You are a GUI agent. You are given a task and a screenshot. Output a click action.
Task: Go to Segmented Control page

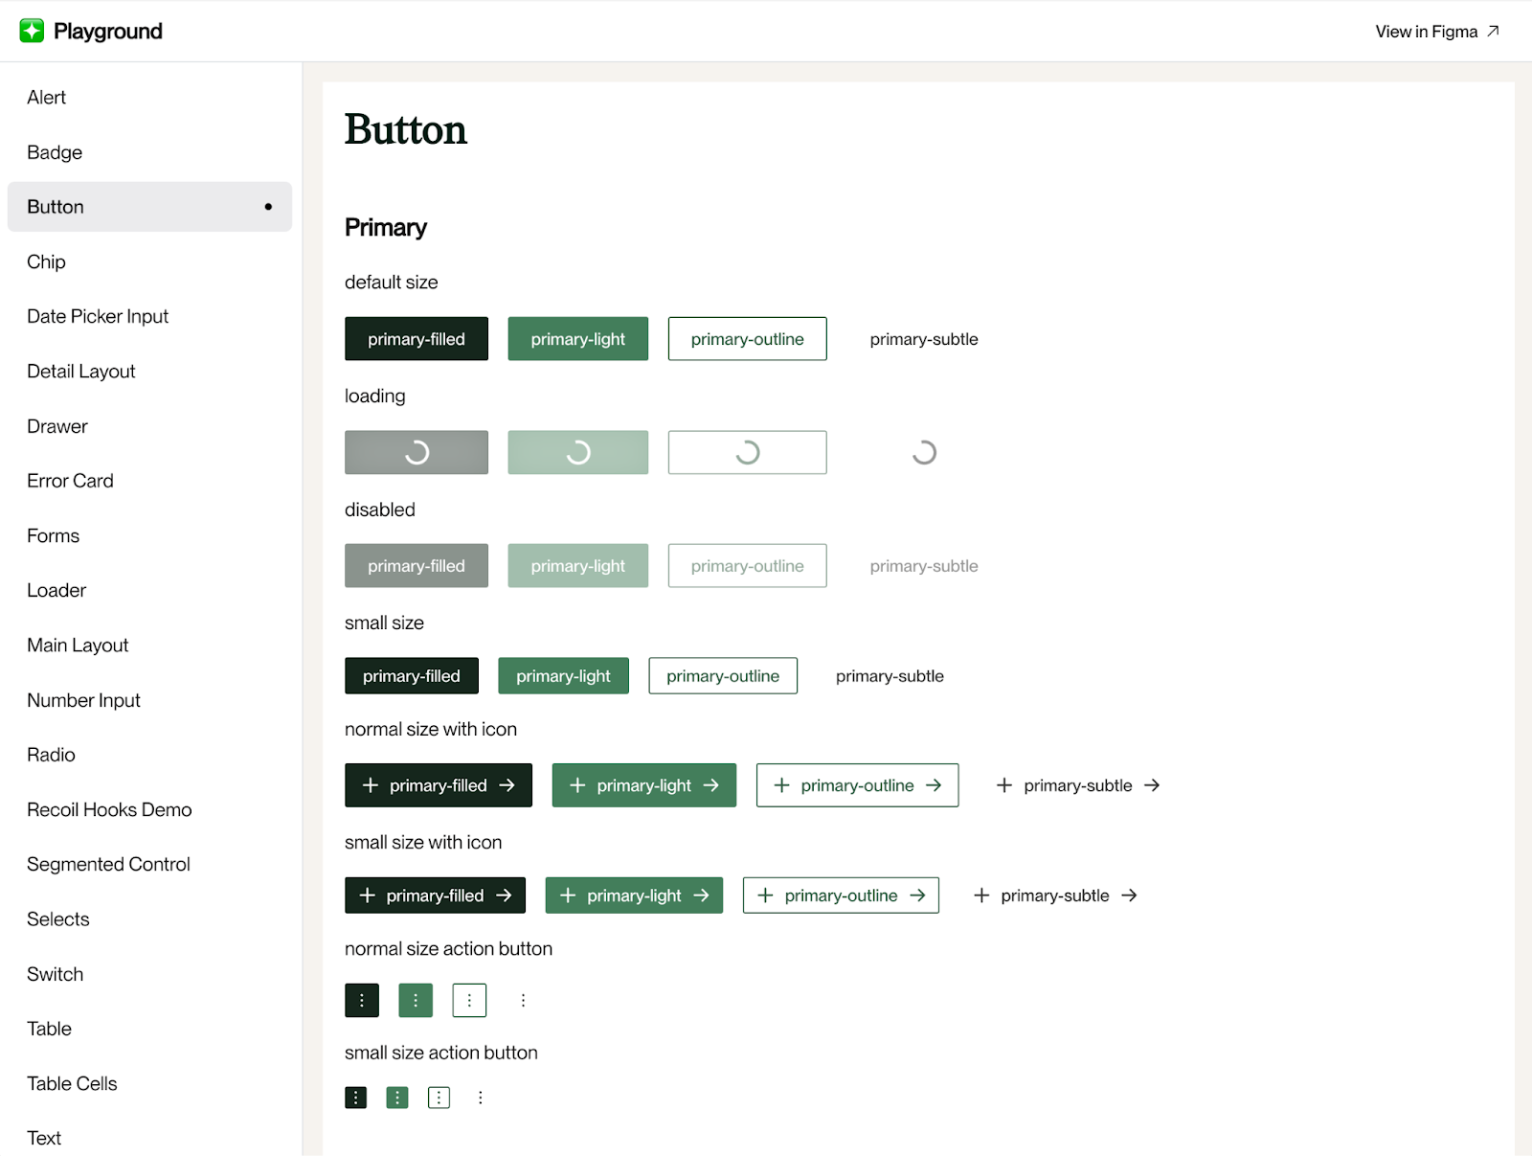point(149,864)
